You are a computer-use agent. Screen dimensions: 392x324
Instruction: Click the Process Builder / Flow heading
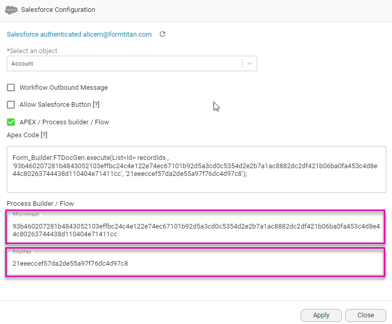tap(40, 204)
